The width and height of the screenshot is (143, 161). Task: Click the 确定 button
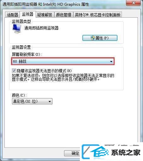click(x=73, y=153)
